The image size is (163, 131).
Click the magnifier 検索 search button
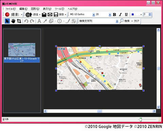125,21
